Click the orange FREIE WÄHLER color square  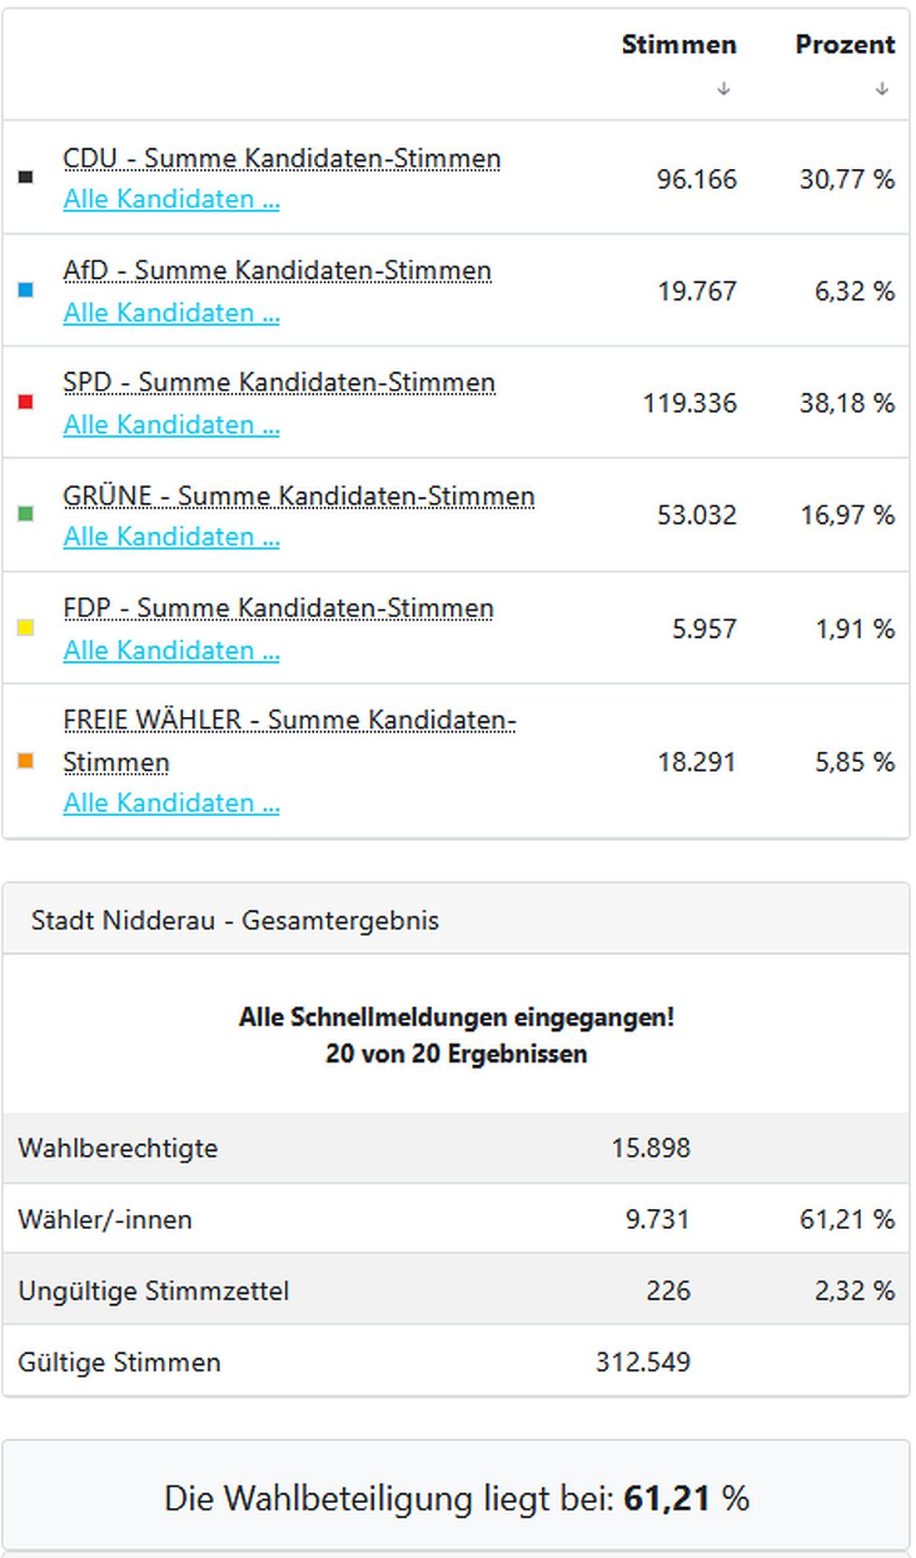pyautogui.click(x=27, y=760)
